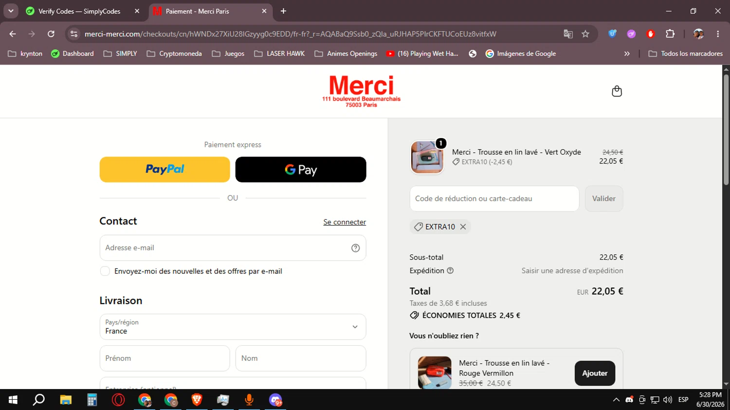Open the Playing Wet Ha... YouTube bookmark
Screen dimensions: 730x410
tap(422, 54)
